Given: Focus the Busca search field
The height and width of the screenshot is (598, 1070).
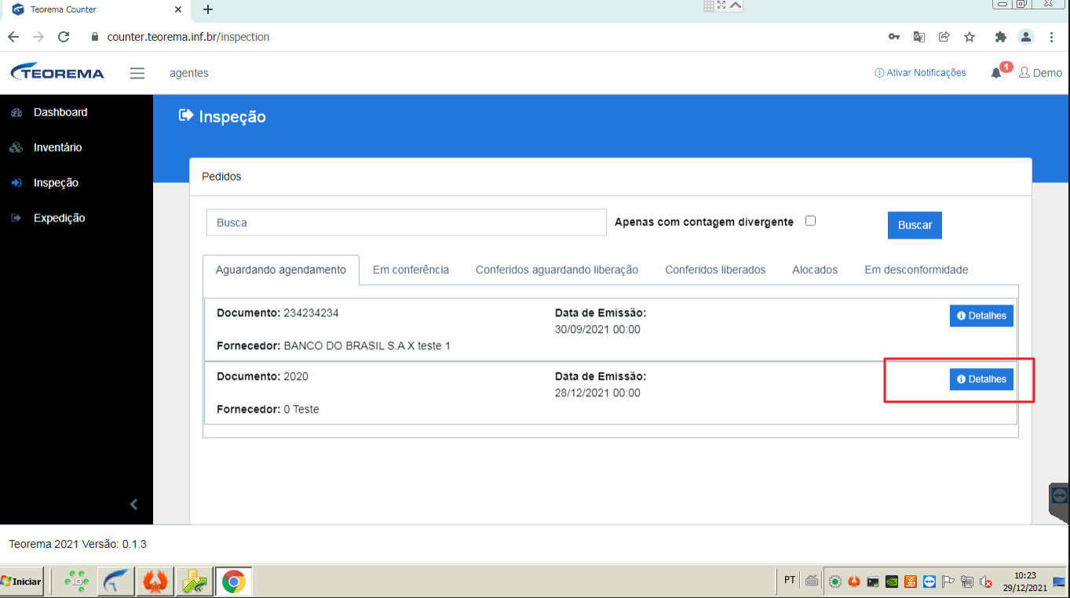Looking at the screenshot, I should pos(407,223).
